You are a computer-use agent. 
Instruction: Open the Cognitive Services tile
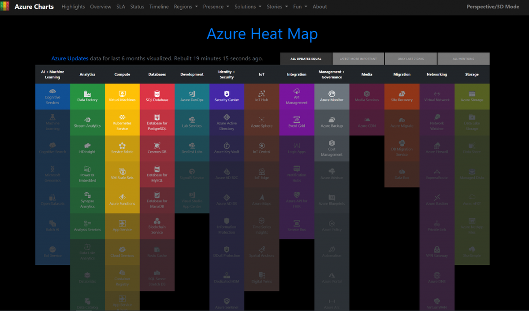(x=52, y=97)
